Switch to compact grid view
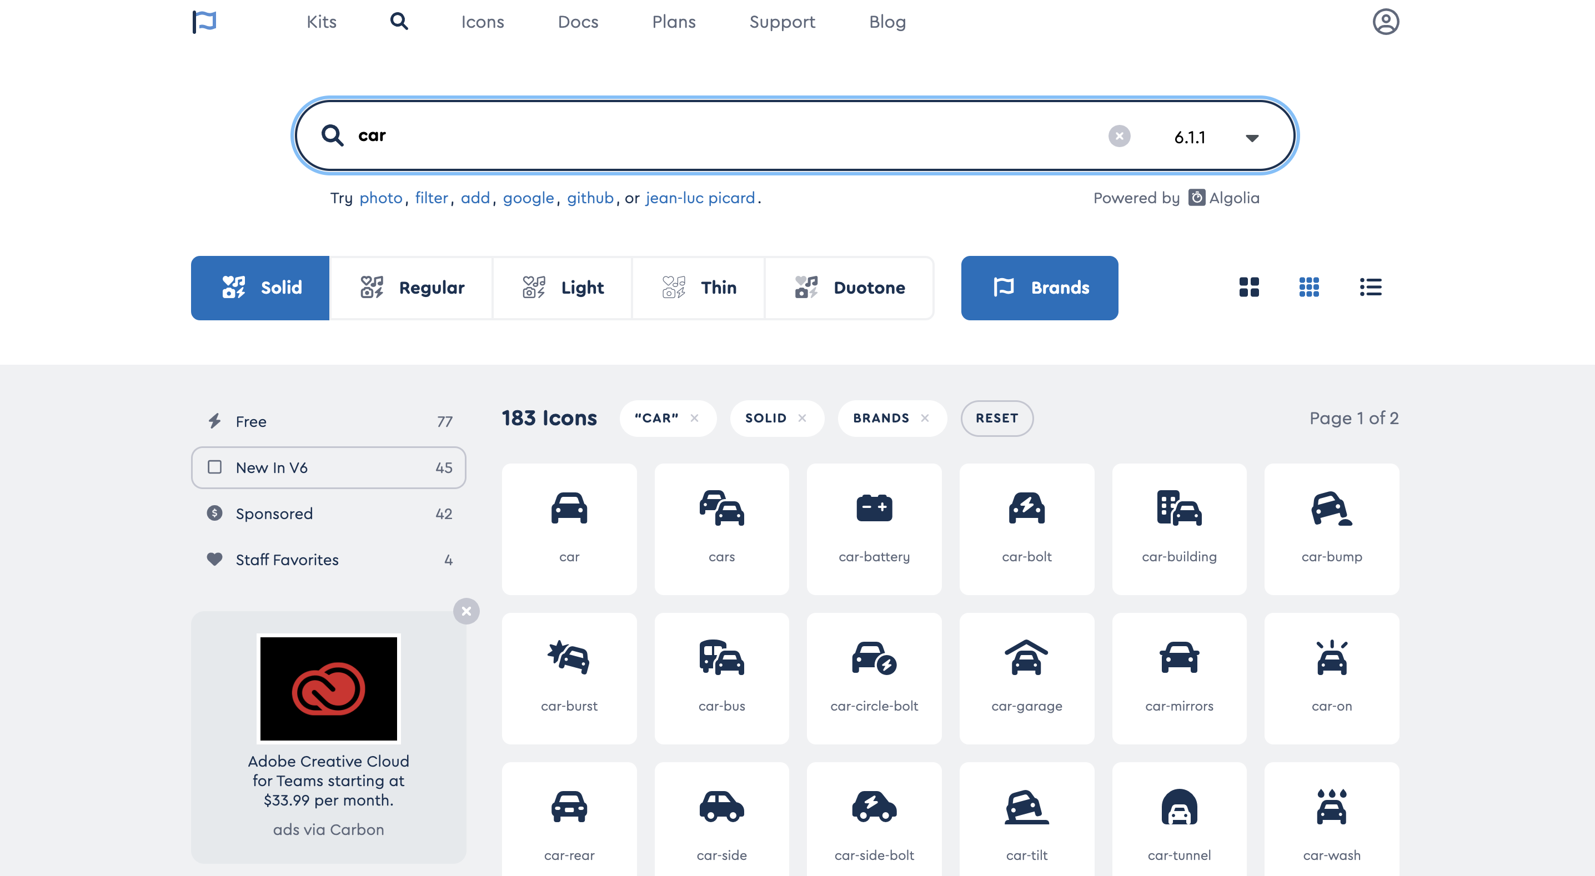This screenshot has width=1595, height=876. click(1309, 287)
